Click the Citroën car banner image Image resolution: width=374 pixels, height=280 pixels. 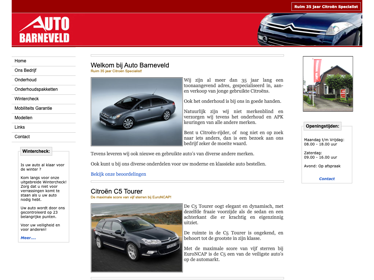point(310,30)
